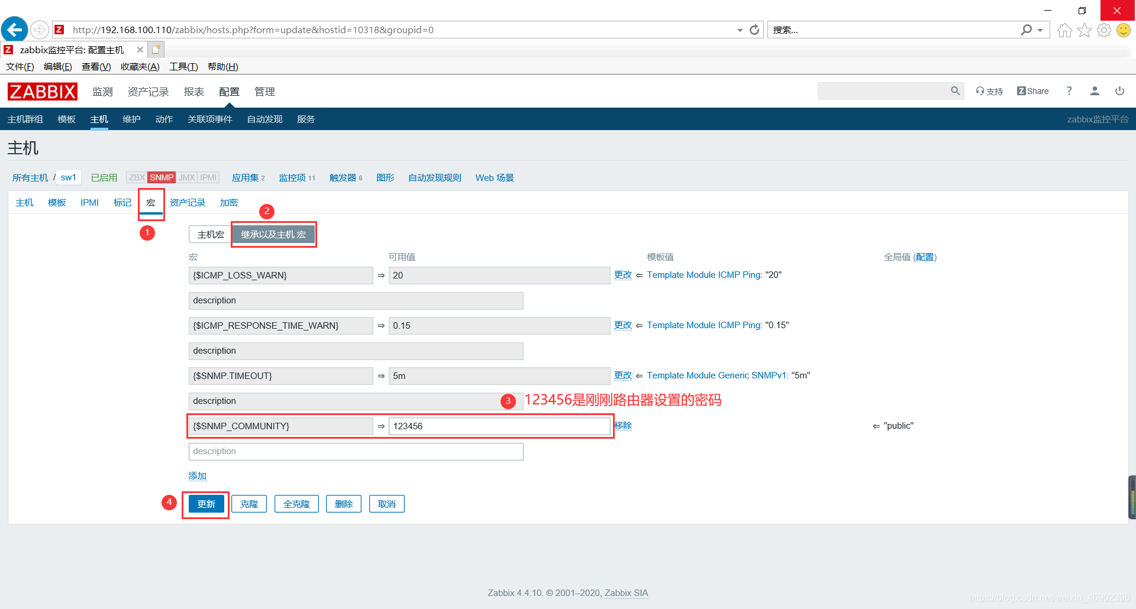Open the 收藏夹(A) menu
Image resolution: width=1136 pixels, height=609 pixels.
(x=140, y=67)
